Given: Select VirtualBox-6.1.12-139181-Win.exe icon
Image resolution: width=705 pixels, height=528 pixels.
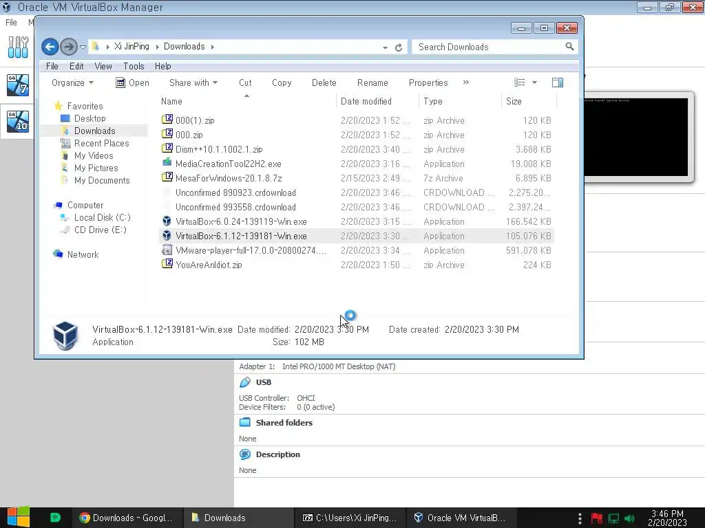Looking at the screenshot, I should click(x=167, y=235).
